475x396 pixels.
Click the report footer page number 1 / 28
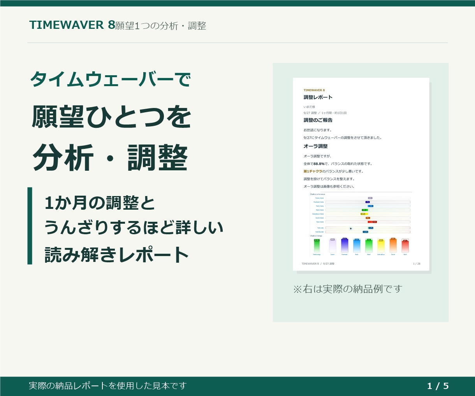click(x=417, y=264)
